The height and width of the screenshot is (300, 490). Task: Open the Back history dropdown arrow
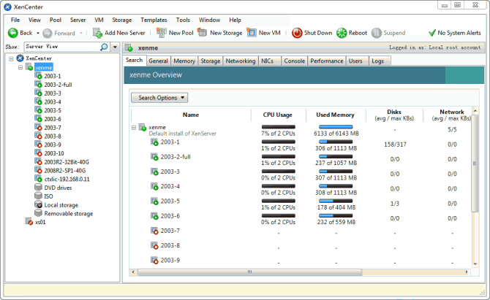tap(38, 33)
